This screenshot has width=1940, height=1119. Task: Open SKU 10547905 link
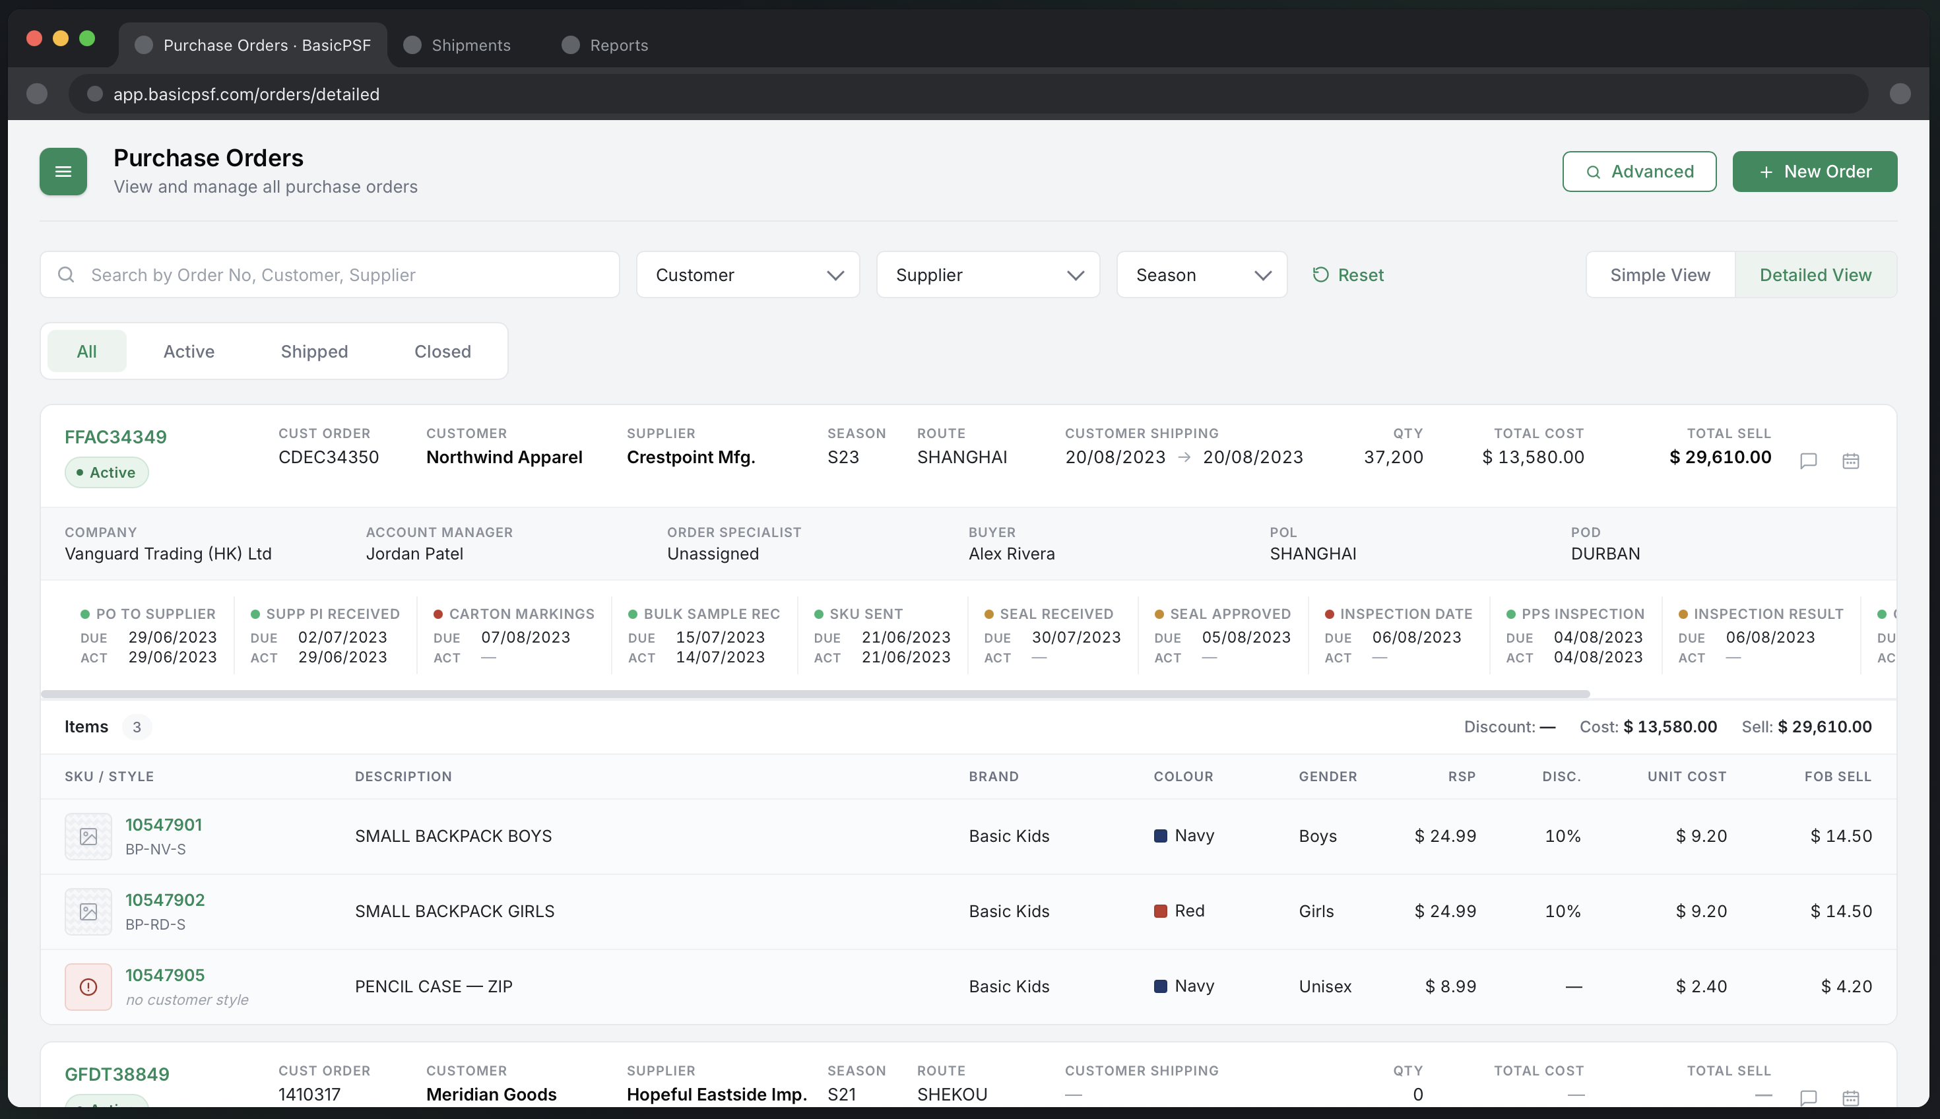(165, 975)
